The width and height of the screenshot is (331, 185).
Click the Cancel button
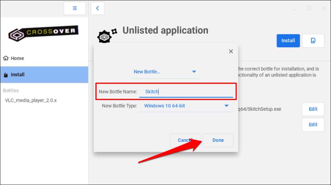pos(185,140)
